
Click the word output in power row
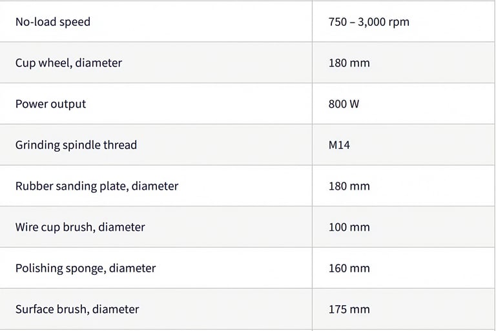(68, 105)
